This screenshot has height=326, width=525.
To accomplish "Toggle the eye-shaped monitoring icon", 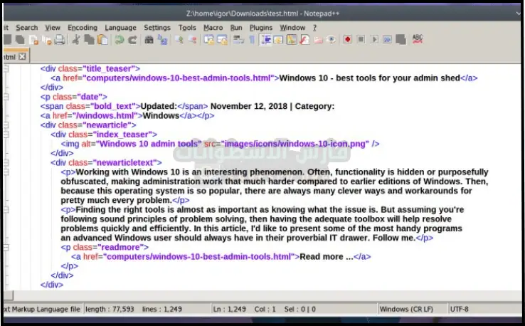I will pos(331,40).
